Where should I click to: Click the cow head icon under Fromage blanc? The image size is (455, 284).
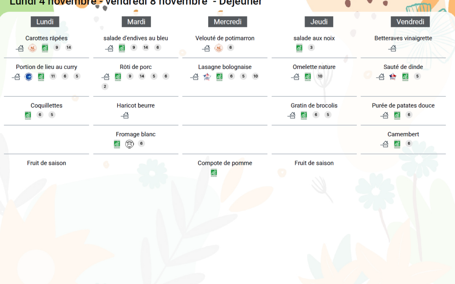coord(129,144)
